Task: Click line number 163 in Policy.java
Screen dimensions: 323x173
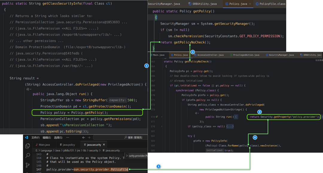Action: pyautogui.click(x=153, y=62)
